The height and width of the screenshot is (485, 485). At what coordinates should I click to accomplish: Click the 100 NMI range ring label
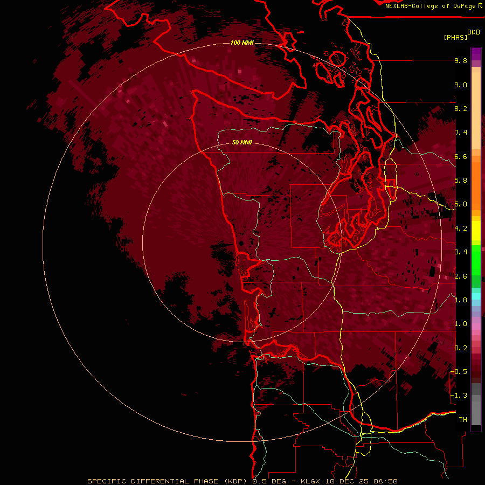[242, 43]
